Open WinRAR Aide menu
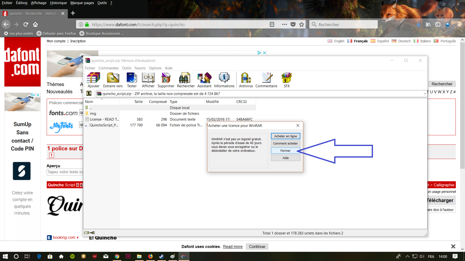Screen dimensions: 465x261 point(169,68)
